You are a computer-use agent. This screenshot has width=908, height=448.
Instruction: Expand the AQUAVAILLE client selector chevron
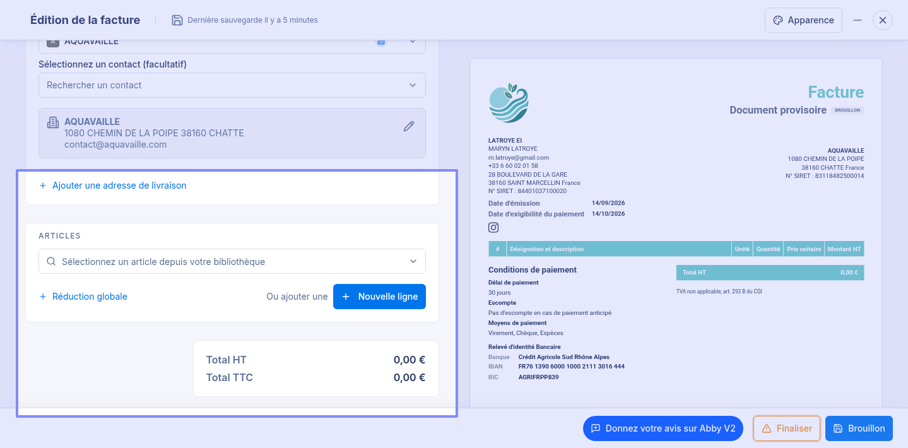tap(413, 42)
